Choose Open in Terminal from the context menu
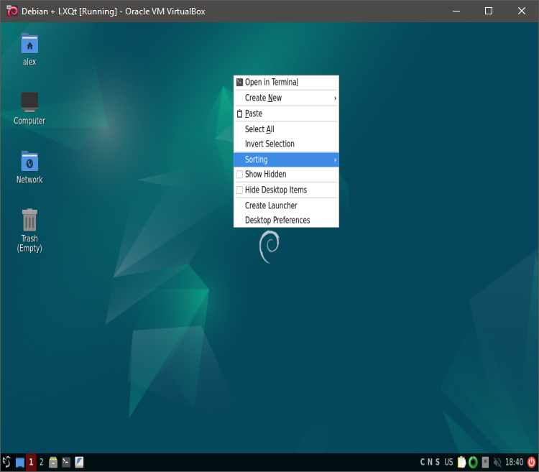 286,83
